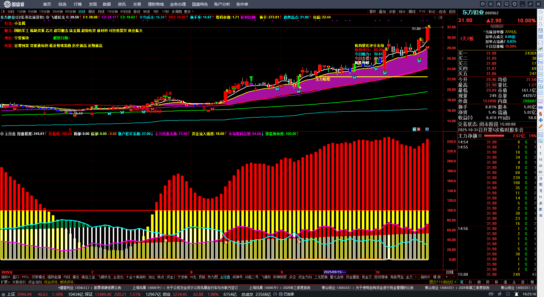The height and width of the screenshot is (297, 544).
Task: Click the 2025/09/15 date marker on timeline
Action: pos(335,272)
